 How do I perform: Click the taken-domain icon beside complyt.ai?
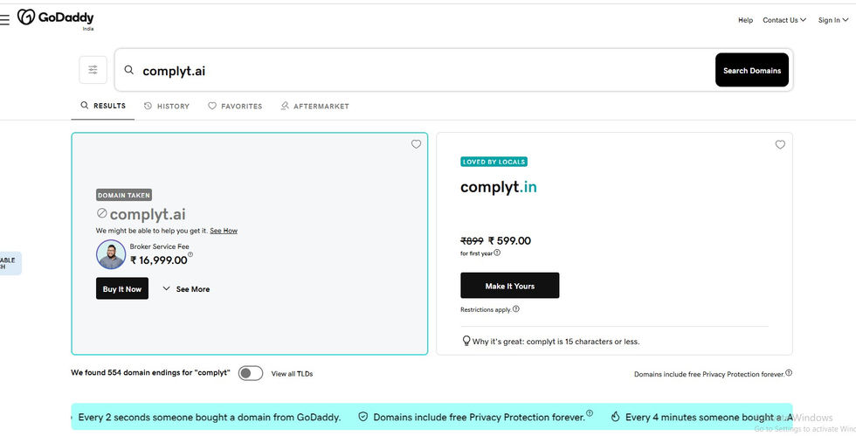(102, 213)
